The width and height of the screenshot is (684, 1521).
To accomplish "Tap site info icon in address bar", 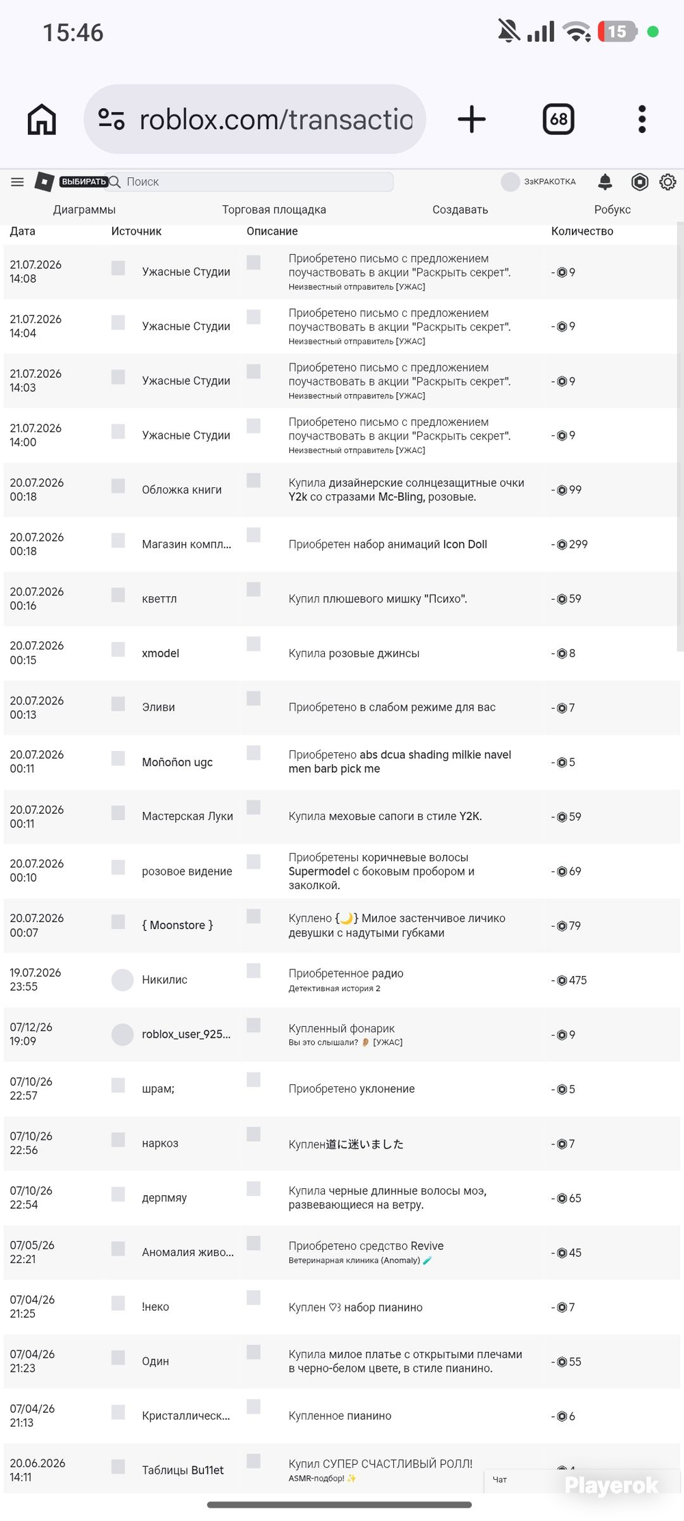I will click(111, 119).
